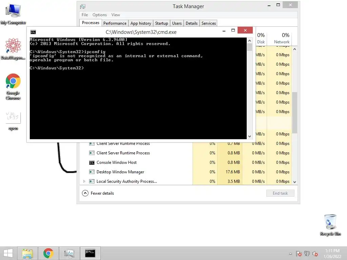Open the File menu in Task Manager
Viewport: 347px width, 260px height.
point(84,15)
